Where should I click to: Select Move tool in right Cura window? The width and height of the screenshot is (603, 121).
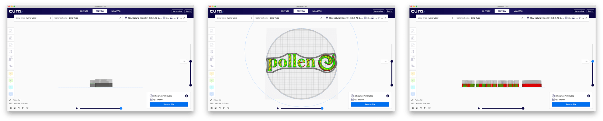point(413,31)
